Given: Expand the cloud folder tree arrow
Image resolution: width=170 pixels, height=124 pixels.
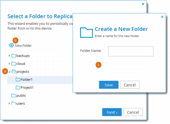Looking at the screenshot, I should 9,64.
